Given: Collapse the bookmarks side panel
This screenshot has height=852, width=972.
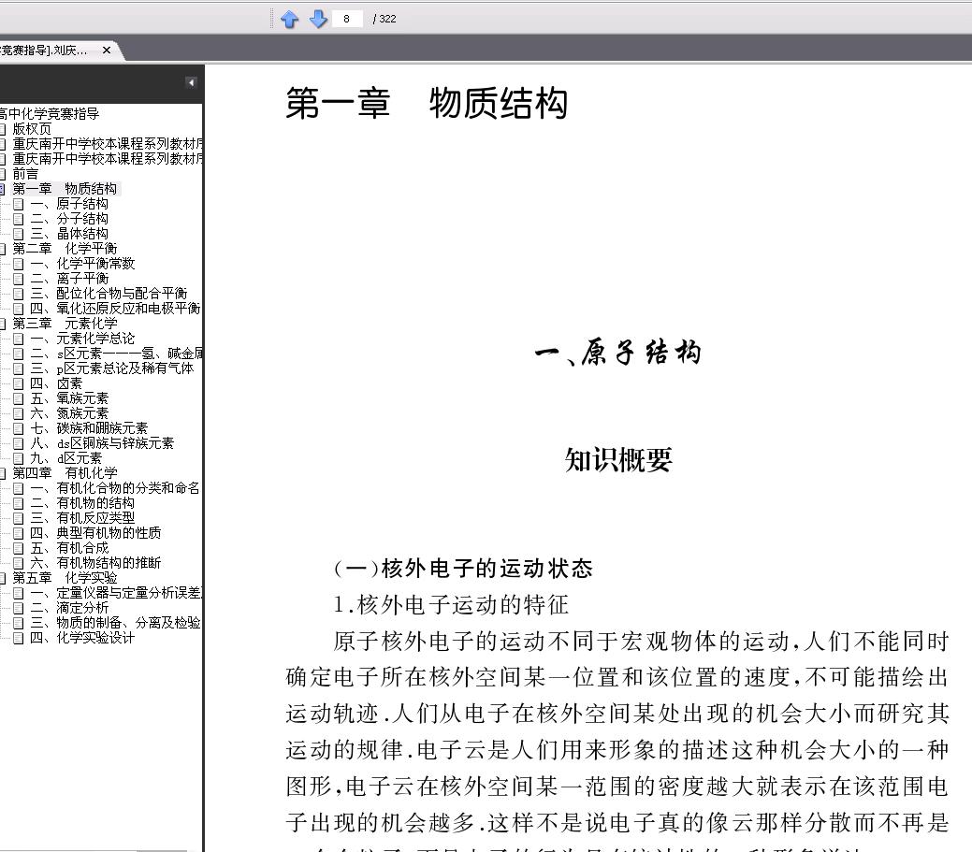Looking at the screenshot, I should [x=191, y=82].
